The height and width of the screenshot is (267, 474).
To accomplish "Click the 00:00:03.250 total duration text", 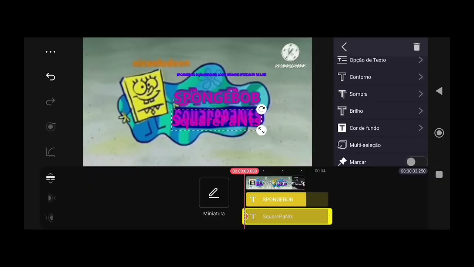I will (413, 171).
